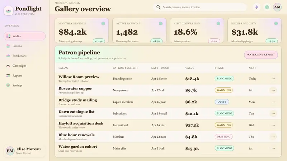Open more options for Water garden cohort

(273, 148)
